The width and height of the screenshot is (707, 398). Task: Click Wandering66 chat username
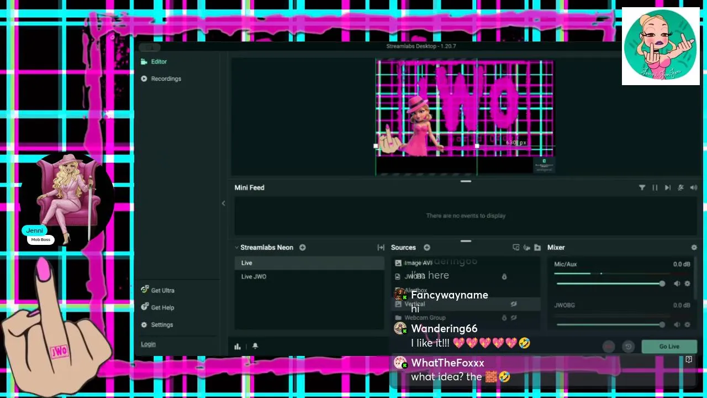[444, 329]
